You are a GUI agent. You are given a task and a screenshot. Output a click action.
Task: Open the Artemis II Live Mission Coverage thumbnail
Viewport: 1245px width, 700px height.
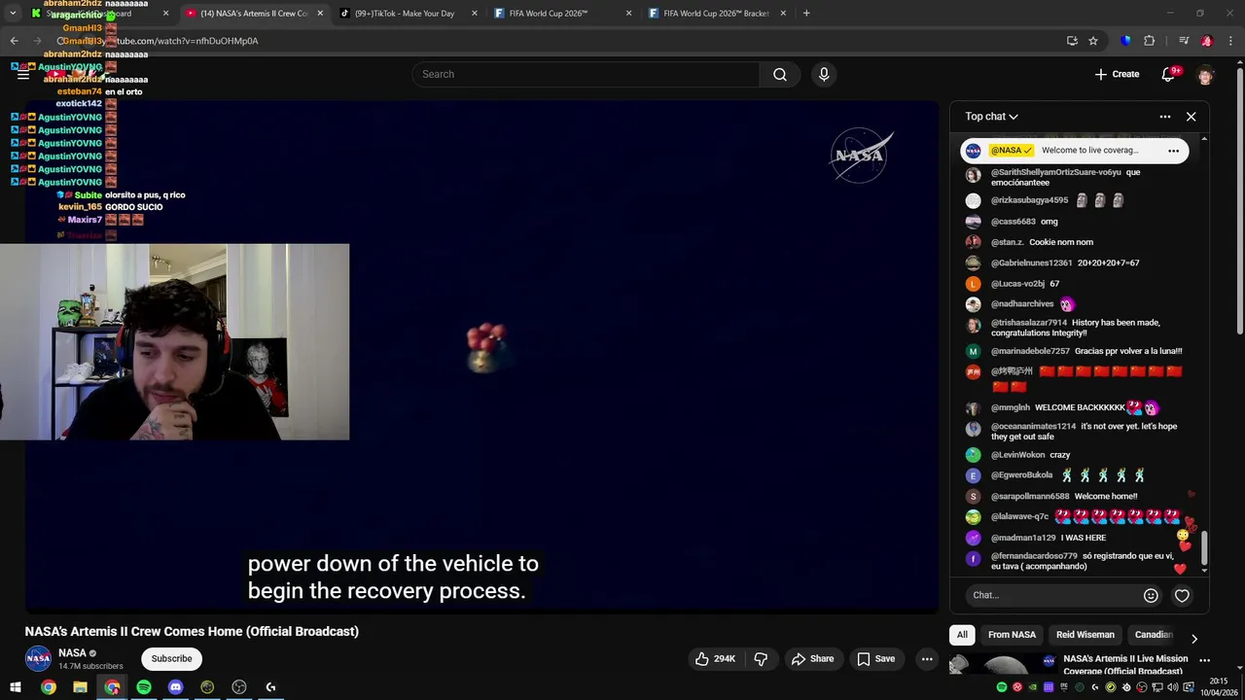(x=1004, y=666)
